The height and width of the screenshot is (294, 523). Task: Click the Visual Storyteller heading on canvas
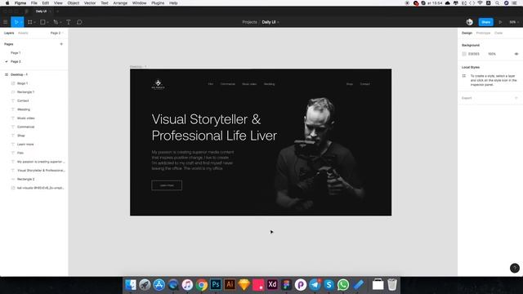[214, 127]
